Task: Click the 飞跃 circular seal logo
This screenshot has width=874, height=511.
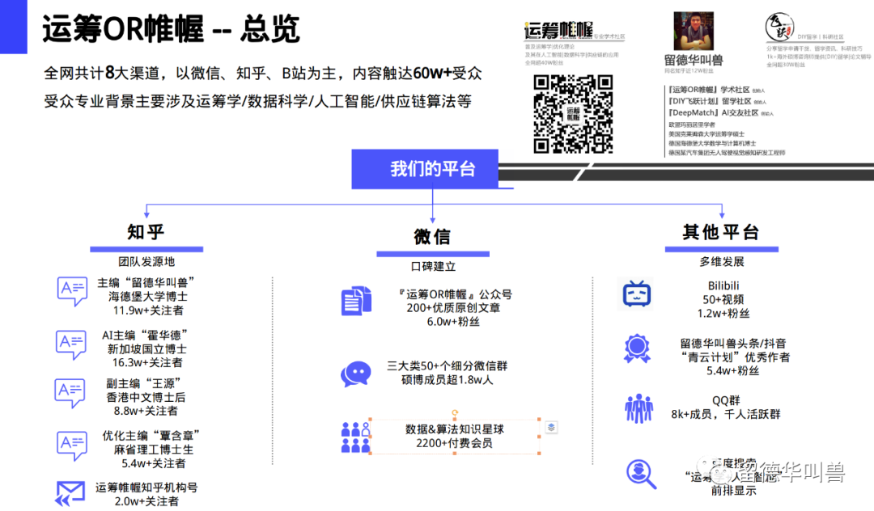Action: (x=779, y=27)
